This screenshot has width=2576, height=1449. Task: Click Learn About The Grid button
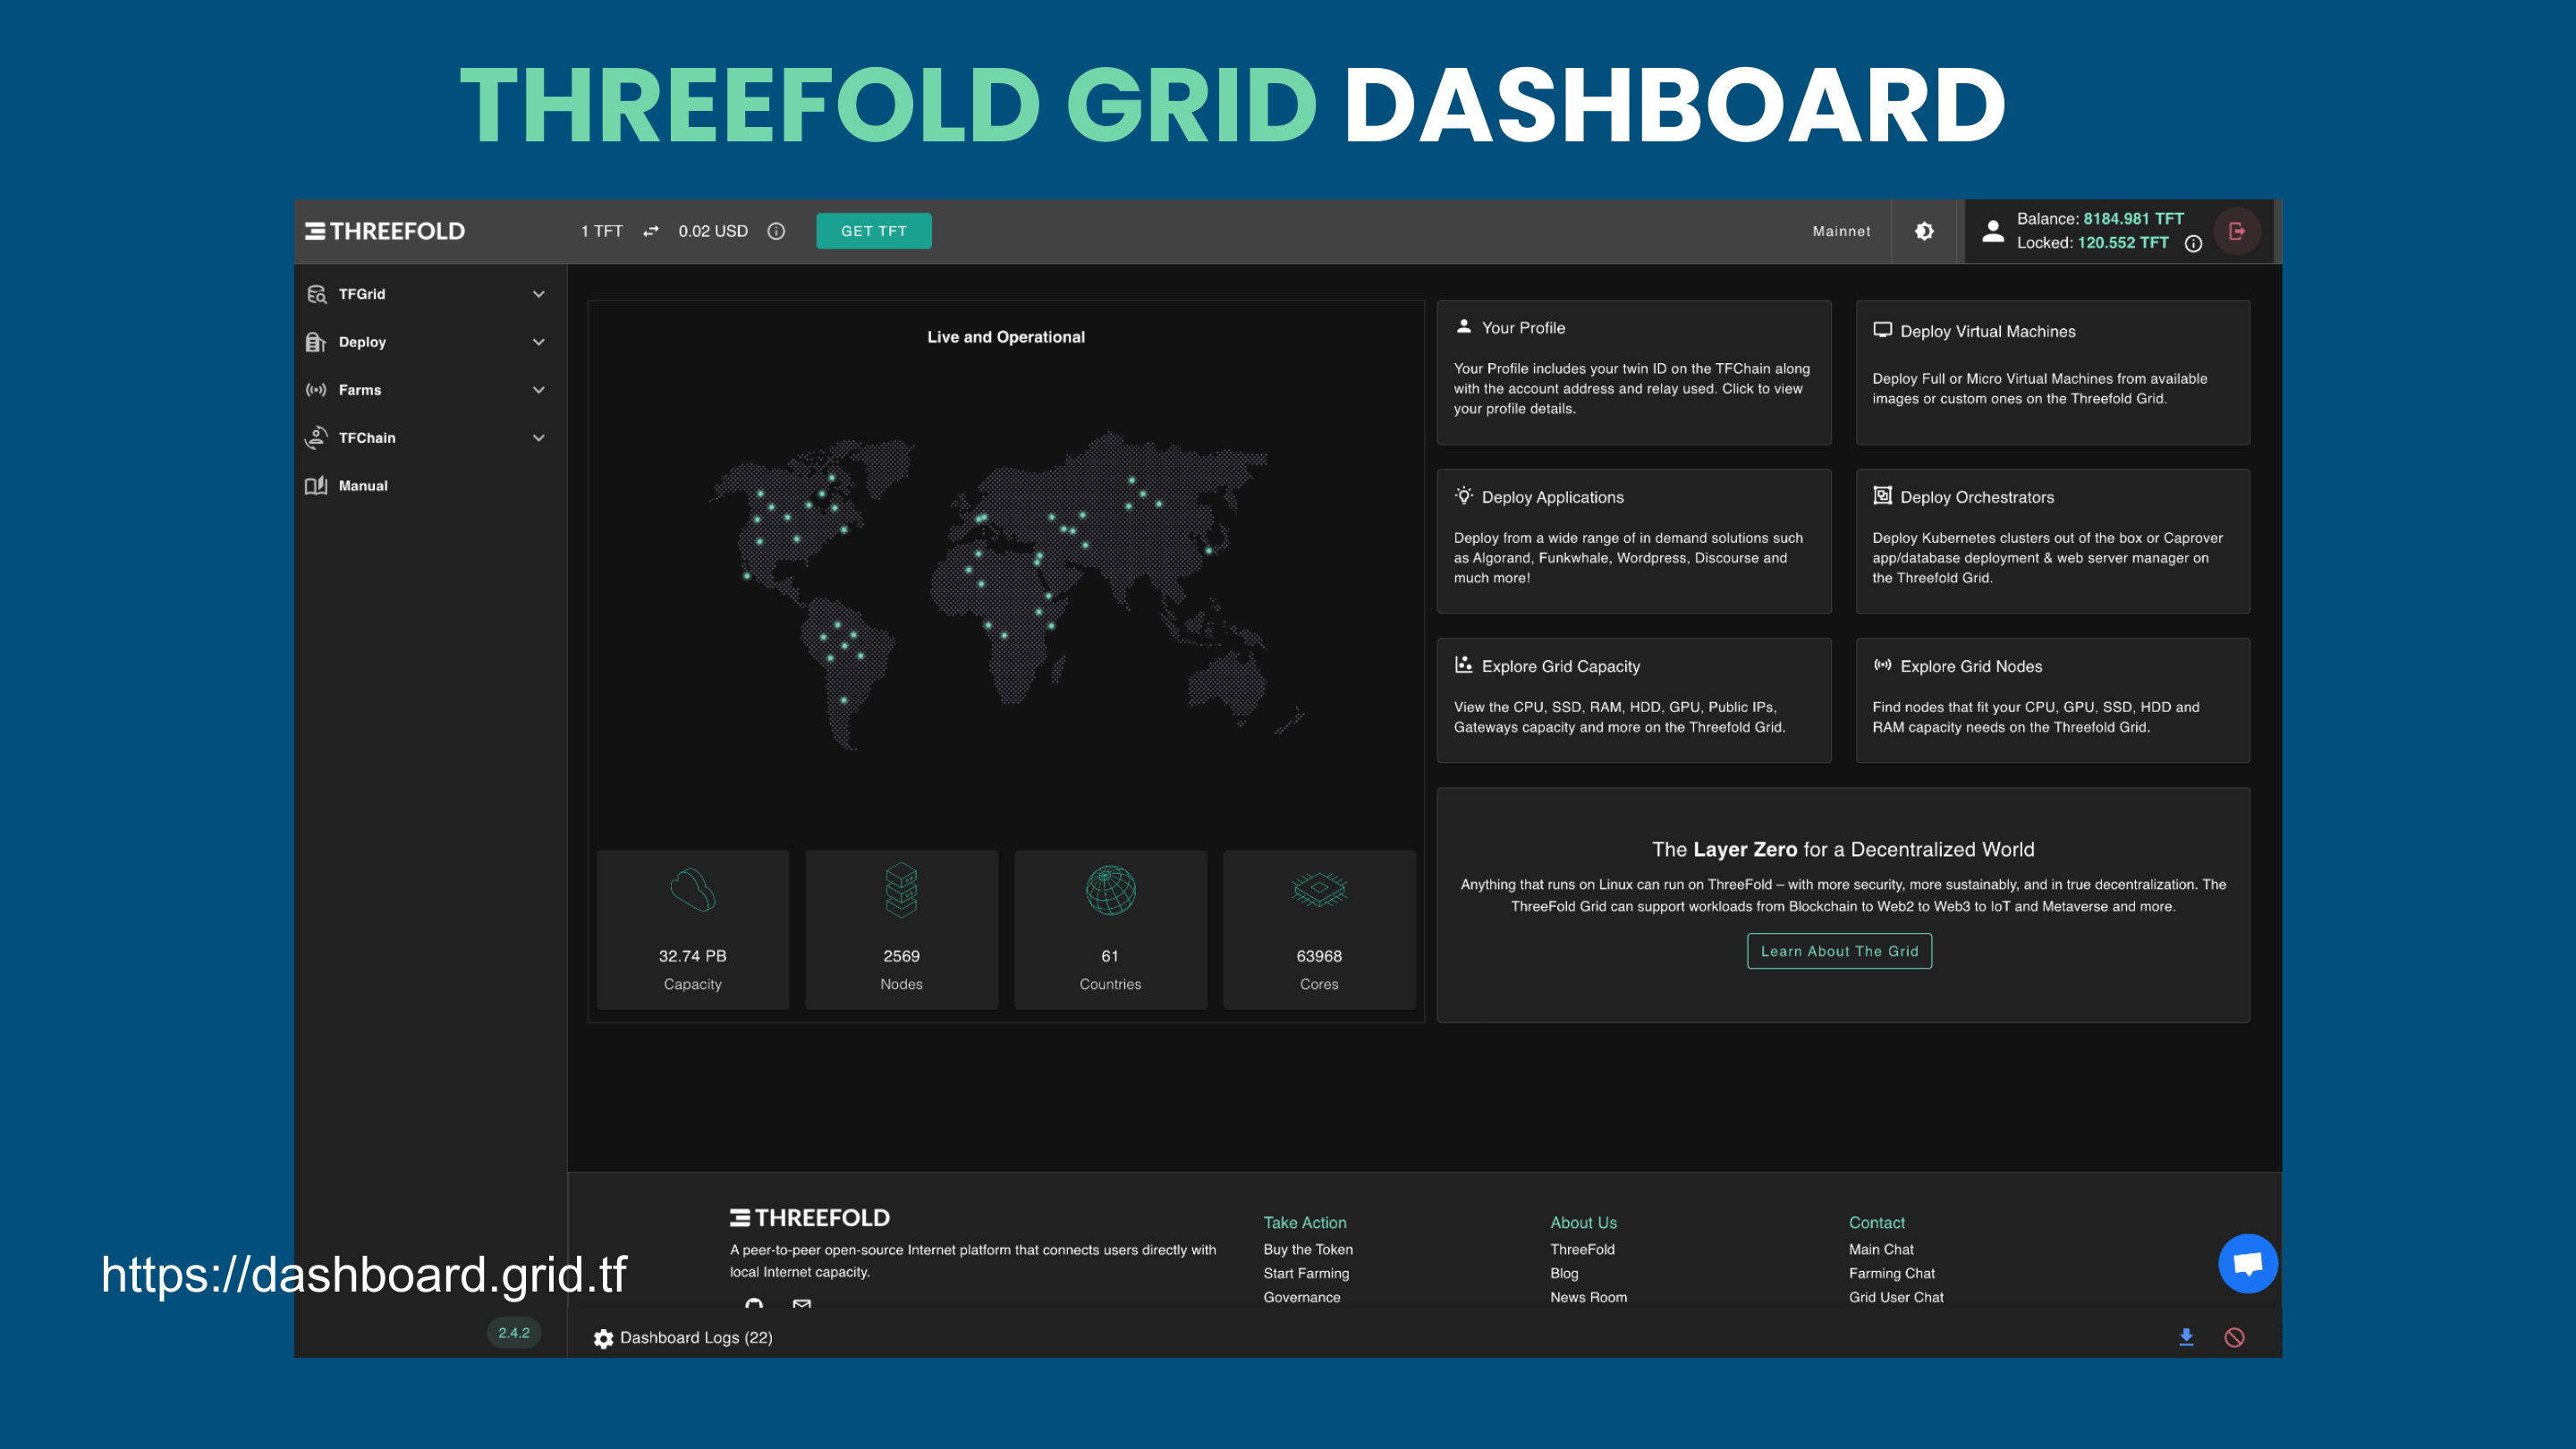point(1839,951)
